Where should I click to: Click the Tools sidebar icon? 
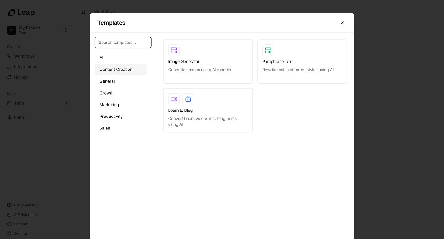tap(9, 103)
